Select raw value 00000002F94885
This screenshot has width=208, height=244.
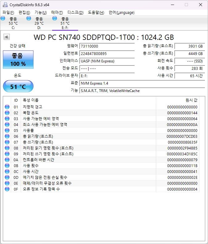(182, 148)
